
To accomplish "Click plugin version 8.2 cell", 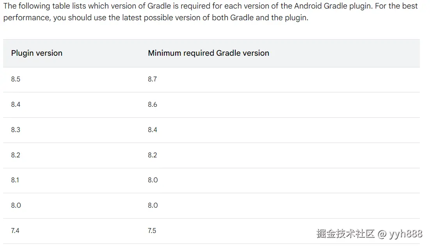I will (x=16, y=155).
